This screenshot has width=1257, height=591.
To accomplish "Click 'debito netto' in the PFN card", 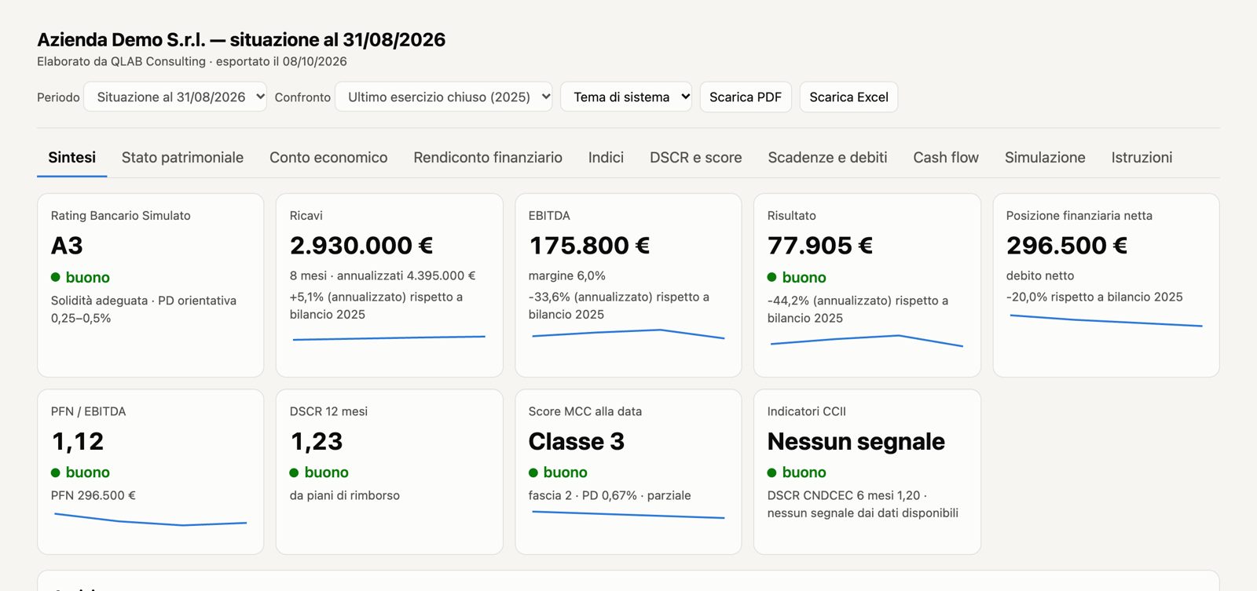I will click(1039, 275).
